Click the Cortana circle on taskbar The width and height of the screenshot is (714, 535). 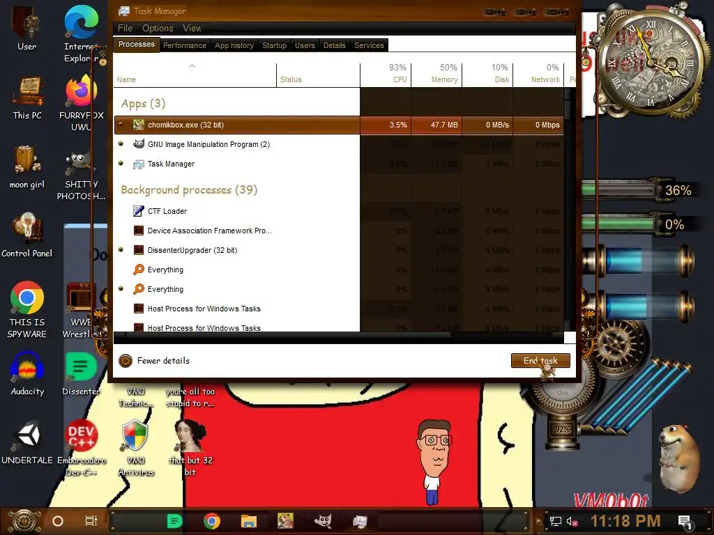(x=57, y=521)
